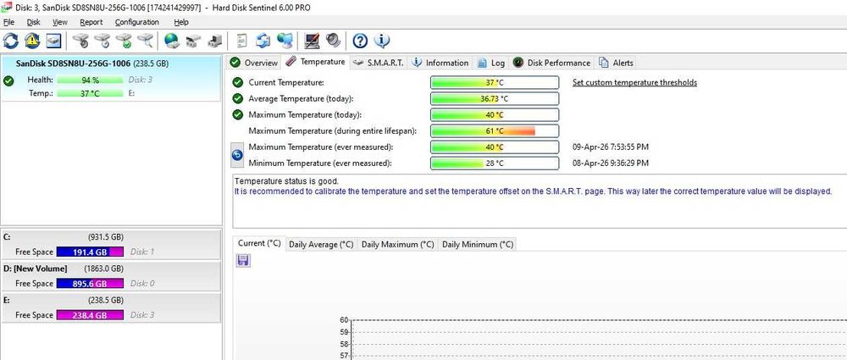Click the Temp. 37 °C bar in disk list
The width and height of the screenshot is (847, 360).
point(91,93)
